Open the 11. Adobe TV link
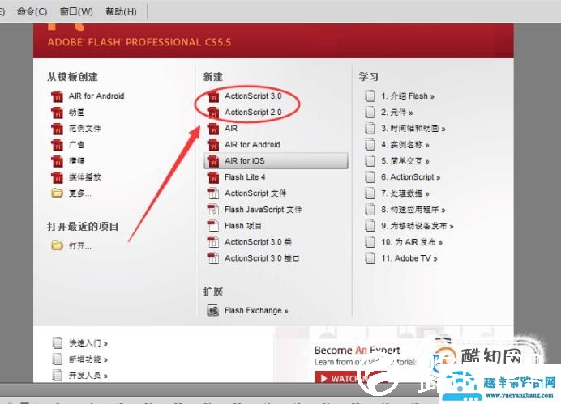561x404 pixels. [409, 258]
